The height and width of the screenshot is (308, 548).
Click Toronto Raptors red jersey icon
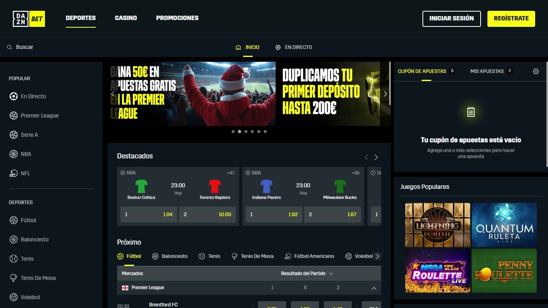click(x=215, y=186)
